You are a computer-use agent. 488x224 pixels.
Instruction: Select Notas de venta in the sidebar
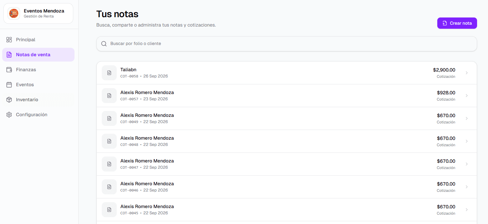coord(38,55)
